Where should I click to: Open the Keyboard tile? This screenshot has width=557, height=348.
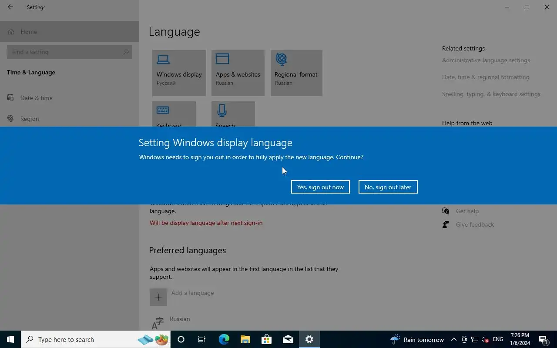coord(174,114)
